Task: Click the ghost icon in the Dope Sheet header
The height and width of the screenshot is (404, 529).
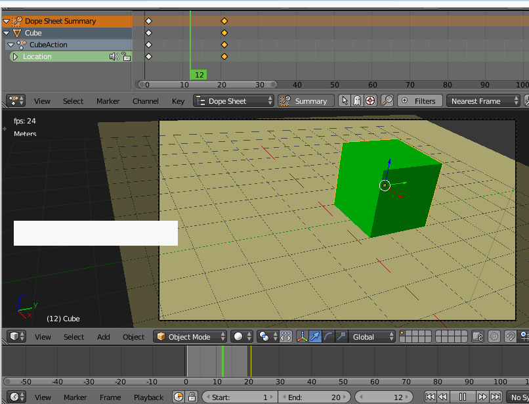Action: pos(357,101)
